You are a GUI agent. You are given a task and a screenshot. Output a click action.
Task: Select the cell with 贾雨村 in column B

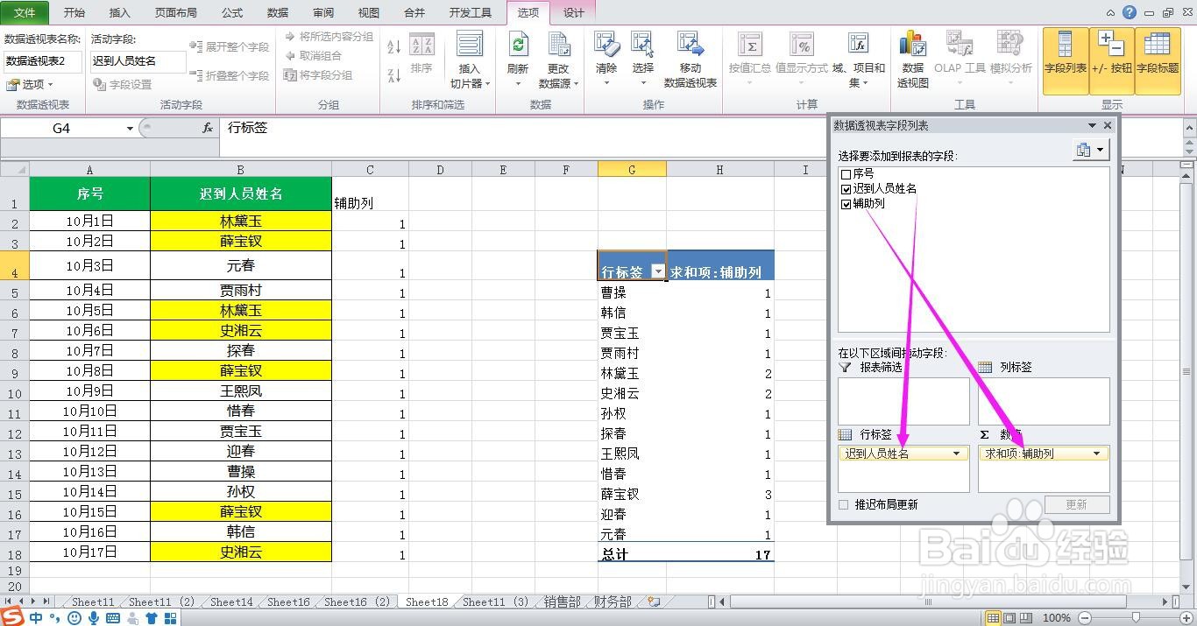pos(241,290)
